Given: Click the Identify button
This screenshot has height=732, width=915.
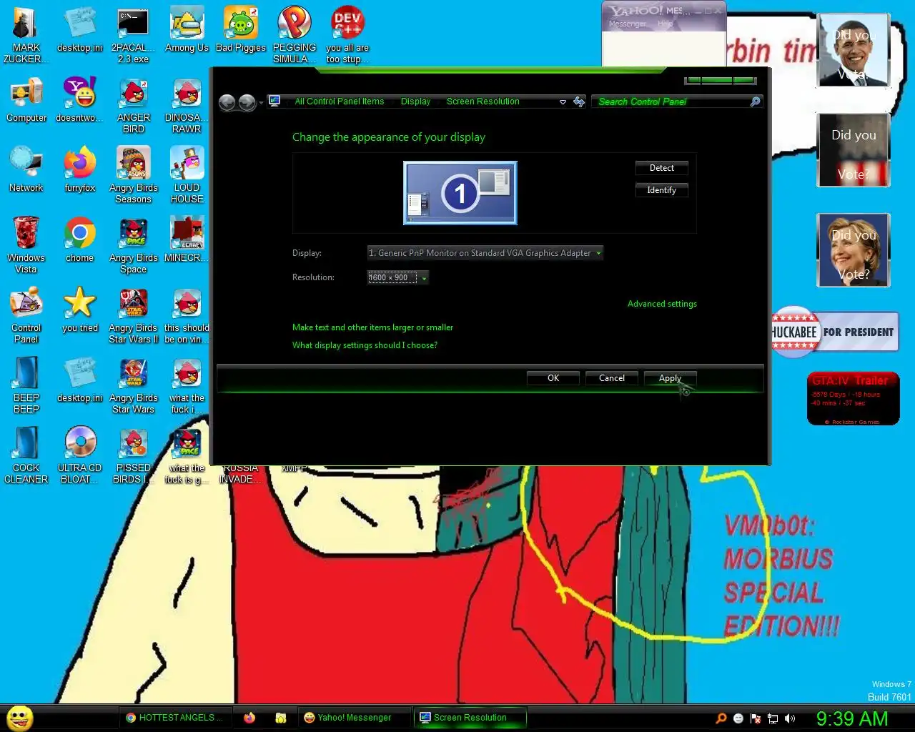Looking at the screenshot, I should pyautogui.click(x=662, y=190).
